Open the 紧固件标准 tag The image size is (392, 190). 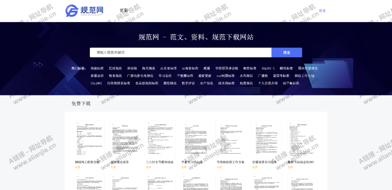(281, 76)
